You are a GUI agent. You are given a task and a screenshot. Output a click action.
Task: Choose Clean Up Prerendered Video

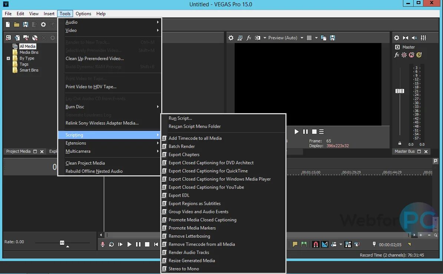[110, 59]
